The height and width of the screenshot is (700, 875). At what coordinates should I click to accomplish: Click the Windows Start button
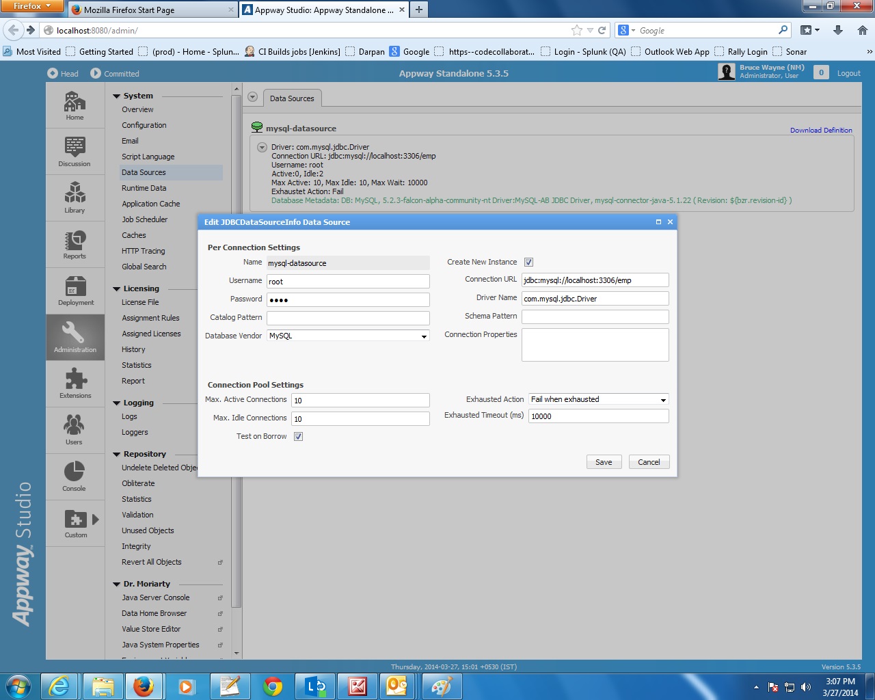click(x=18, y=686)
